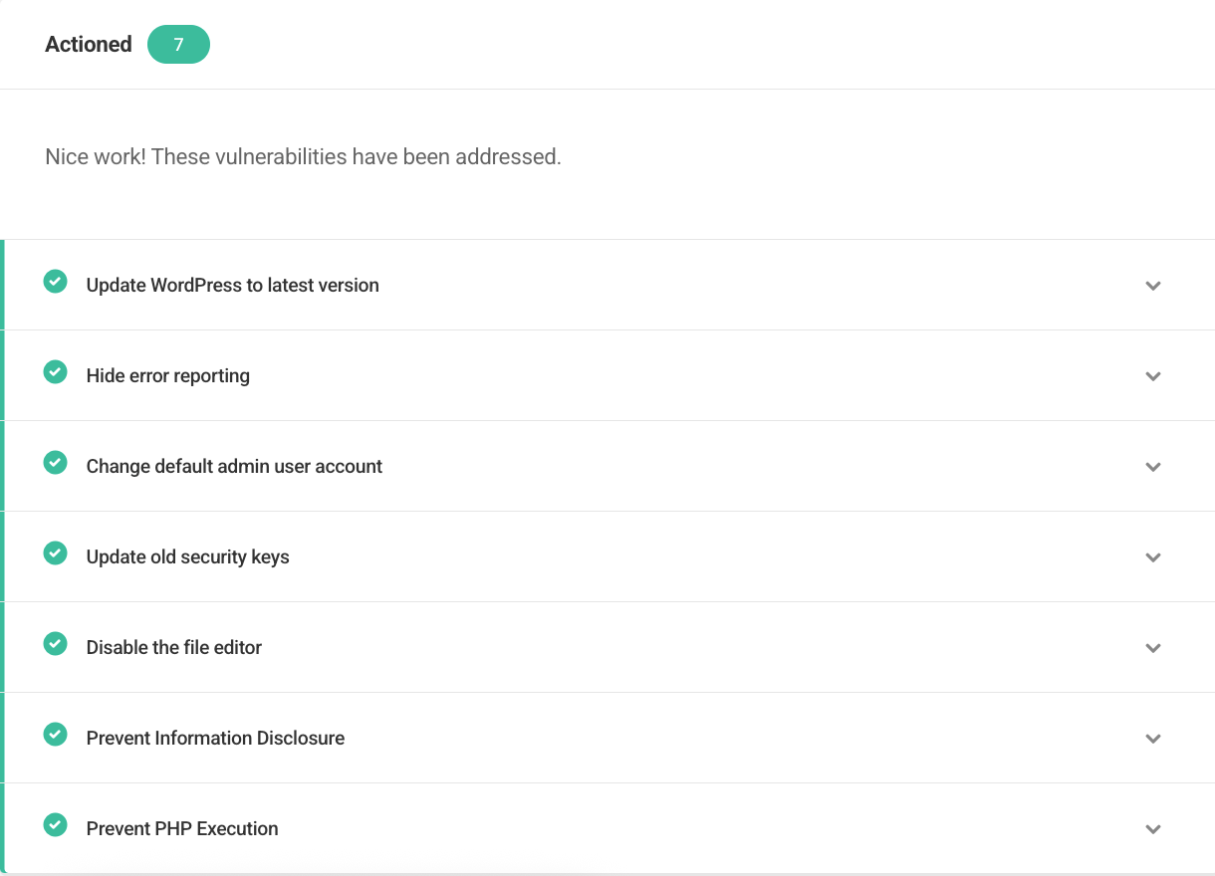Click the Disable the file editor chevron
The height and width of the screenshot is (876, 1215).
1153,648
